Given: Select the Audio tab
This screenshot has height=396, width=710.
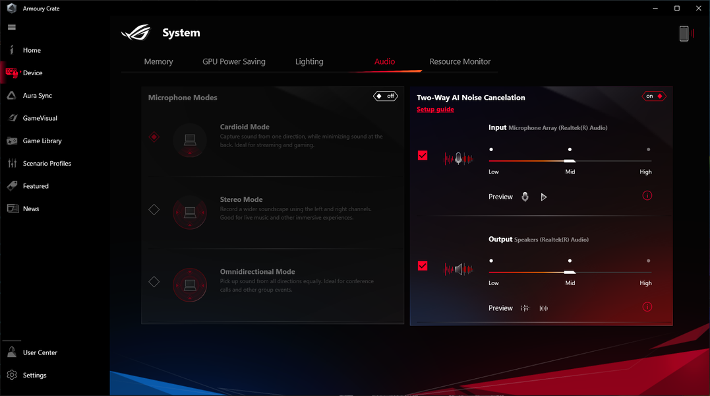Looking at the screenshot, I should 384,61.
